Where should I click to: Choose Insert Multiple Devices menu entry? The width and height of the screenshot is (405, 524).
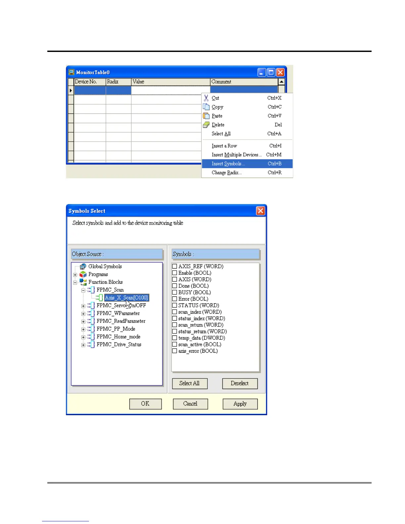point(247,155)
